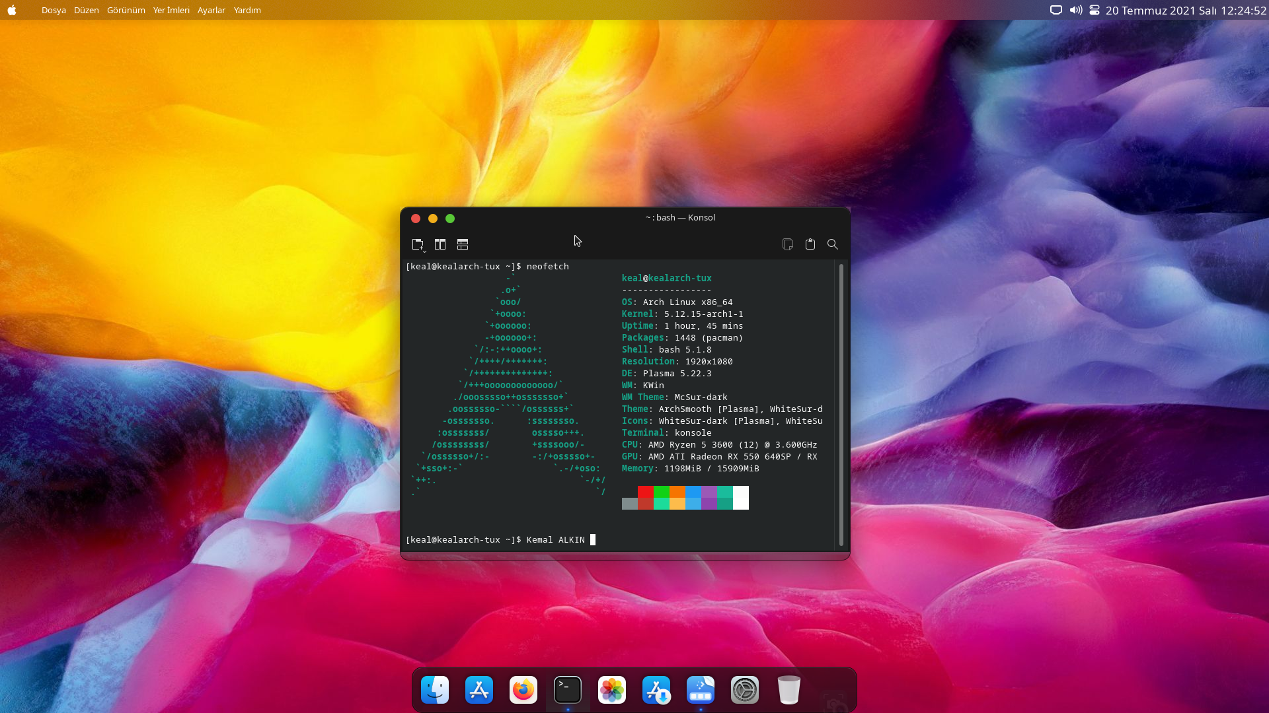Click the 'neofetch' command text
The image size is (1269, 713).
pos(547,267)
